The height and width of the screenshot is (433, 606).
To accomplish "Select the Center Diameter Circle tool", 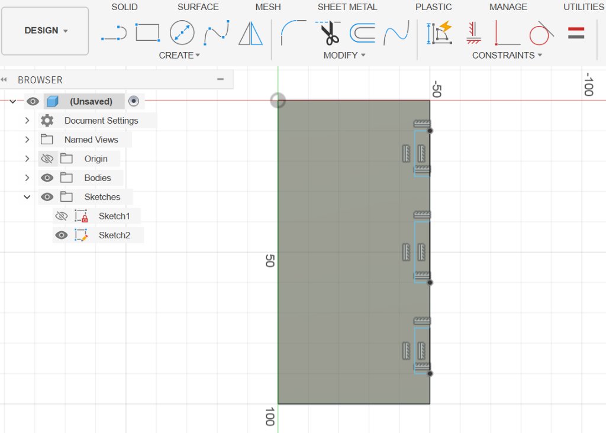I will 182,33.
